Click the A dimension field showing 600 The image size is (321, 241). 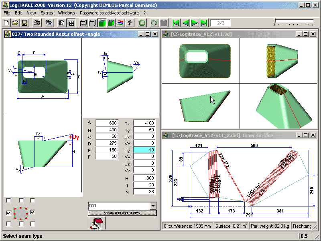[x=107, y=123]
